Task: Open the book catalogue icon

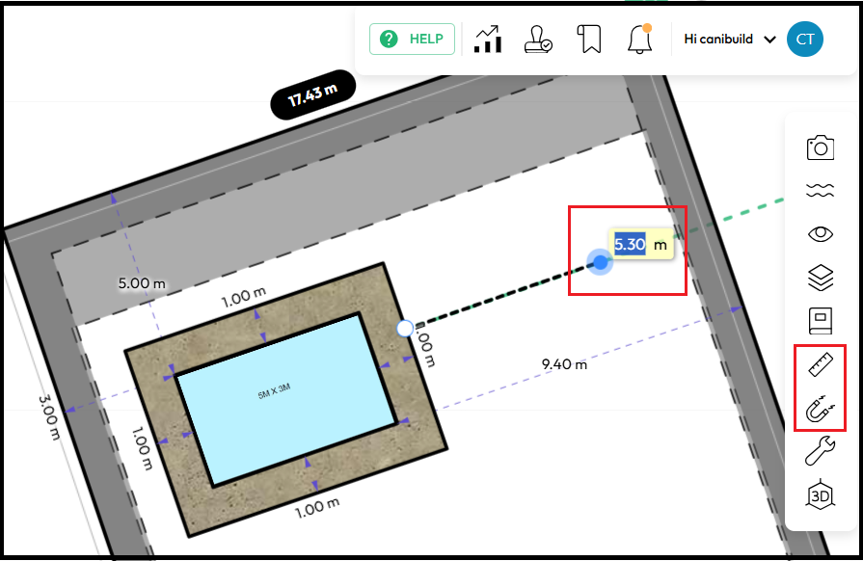Action: tap(820, 321)
